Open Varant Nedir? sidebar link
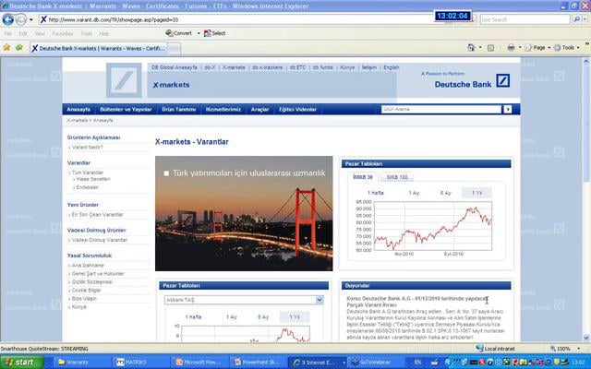591x369 pixels. (x=88, y=148)
